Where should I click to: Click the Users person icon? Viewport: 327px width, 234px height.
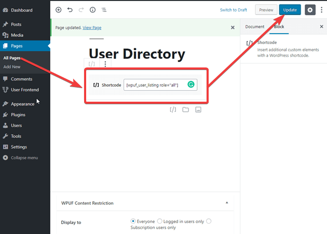pos(5,126)
